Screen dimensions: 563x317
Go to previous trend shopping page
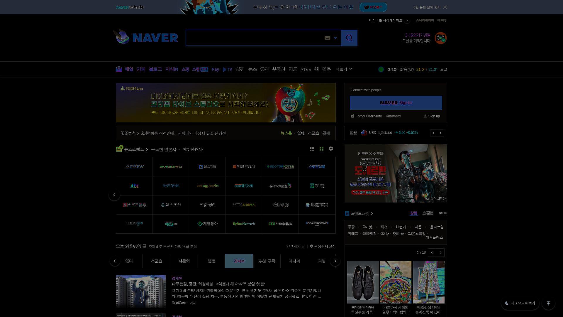point(432,252)
